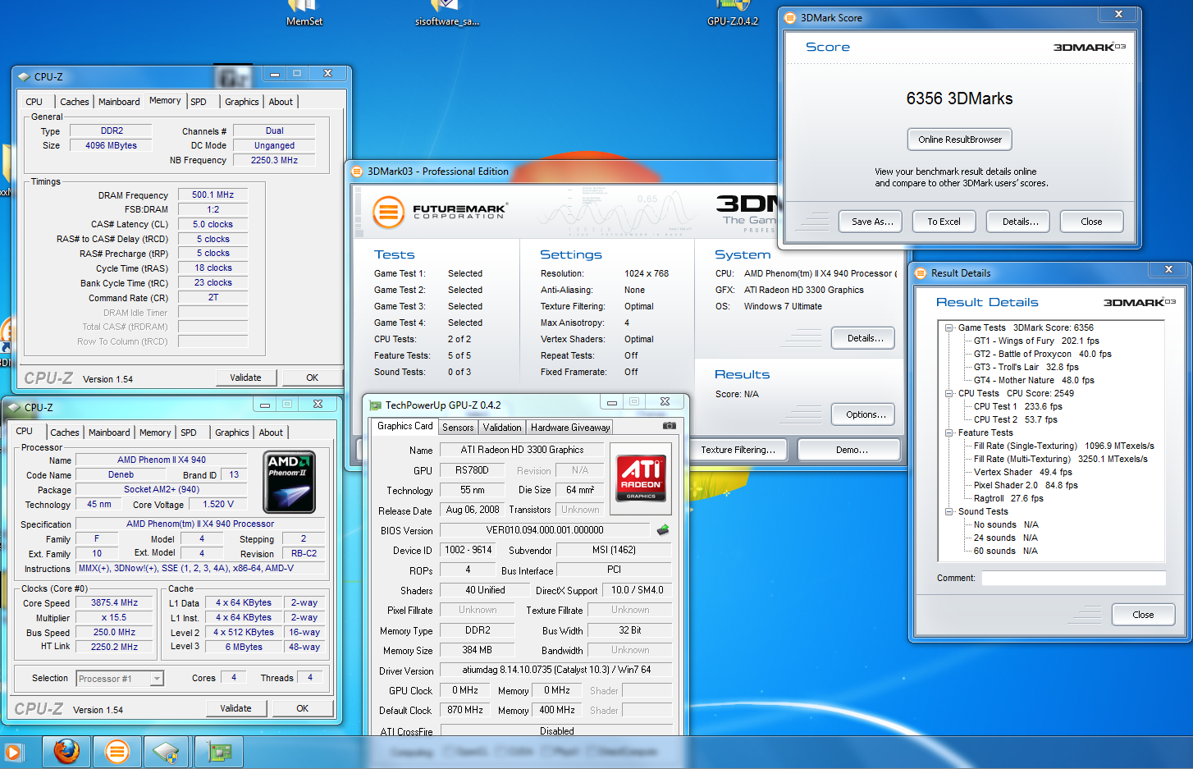
Task: Click the 3DMark03 Professional Edition title icon
Action: [357, 172]
